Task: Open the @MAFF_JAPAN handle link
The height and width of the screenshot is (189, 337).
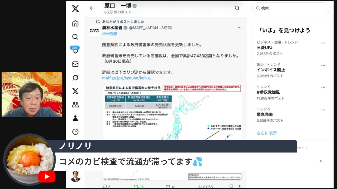Action: (143, 28)
